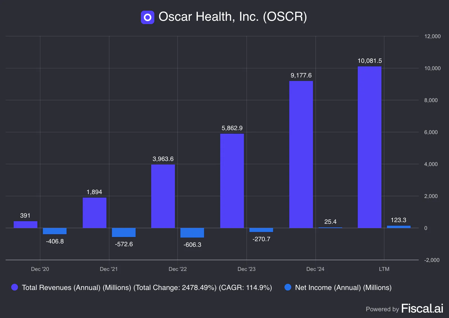Click the Dec '22 axis label
The height and width of the screenshot is (318, 449).
178,269
